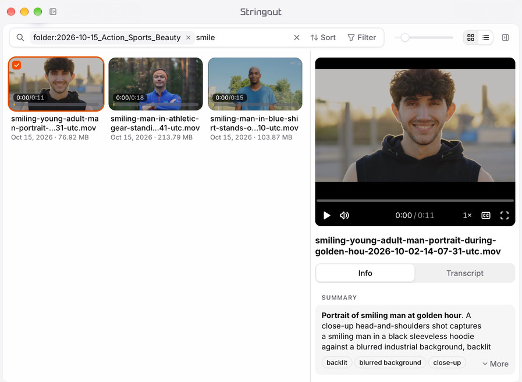
Task: Click the file name smiling-man-in-blue-shirt-stands-o...10-utc.mov
Action: pos(254,123)
